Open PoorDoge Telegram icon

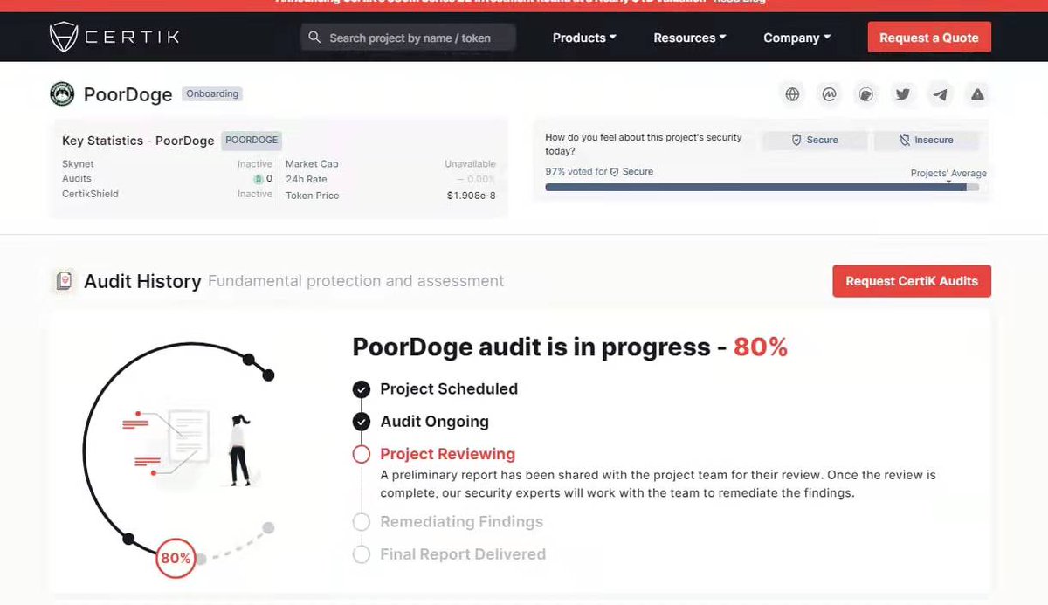point(940,94)
